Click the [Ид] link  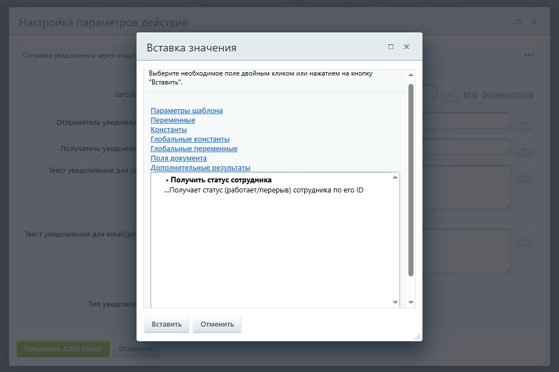click(469, 93)
